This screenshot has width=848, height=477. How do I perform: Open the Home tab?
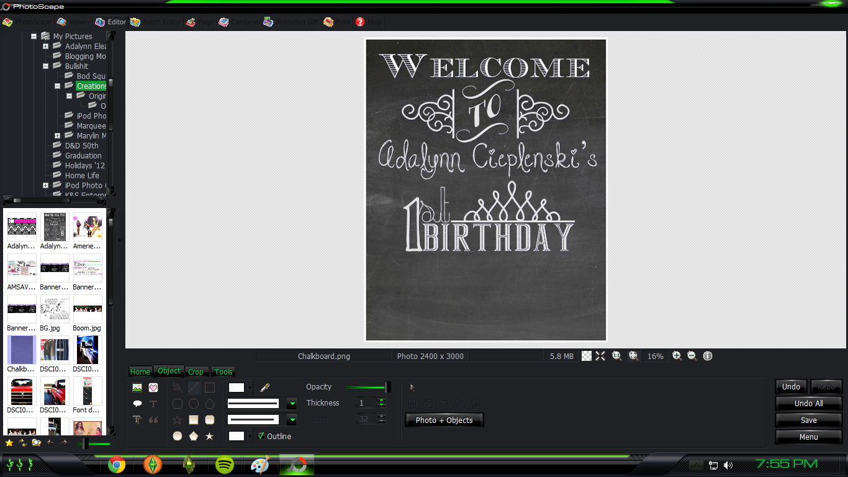pyautogui.click(x=140, y=371)
